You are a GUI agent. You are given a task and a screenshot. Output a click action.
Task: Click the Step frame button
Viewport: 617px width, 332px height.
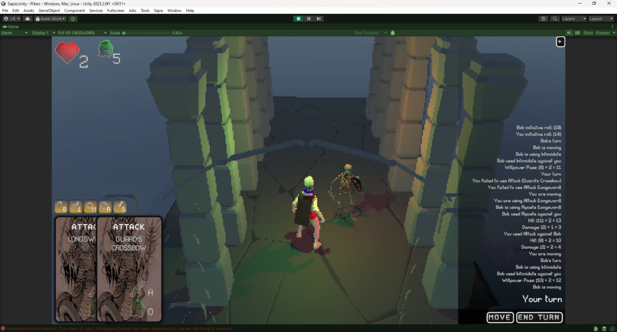point(319,19)
